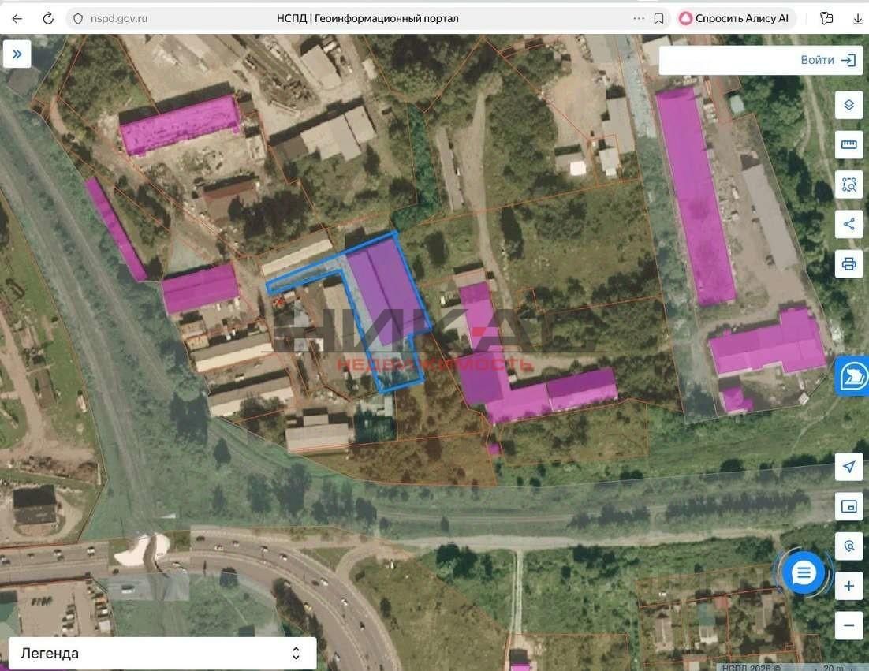Print the map with printer icon
This screenshot has height=671, width=869.
[848, 264]
